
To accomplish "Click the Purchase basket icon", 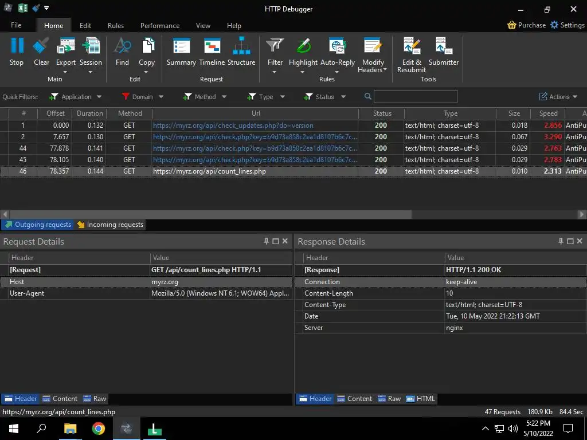I will (511, 25).
